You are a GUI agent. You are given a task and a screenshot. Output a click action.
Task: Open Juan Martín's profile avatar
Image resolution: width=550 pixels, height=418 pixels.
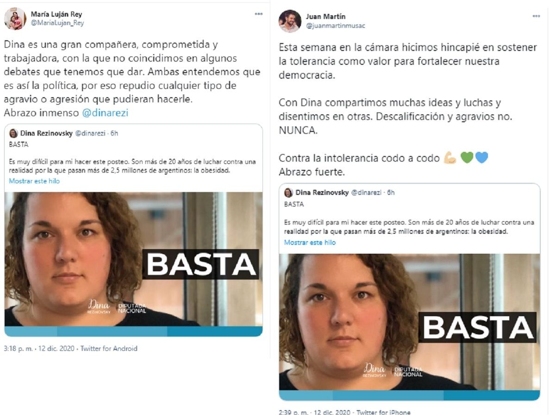pos(290,21)
